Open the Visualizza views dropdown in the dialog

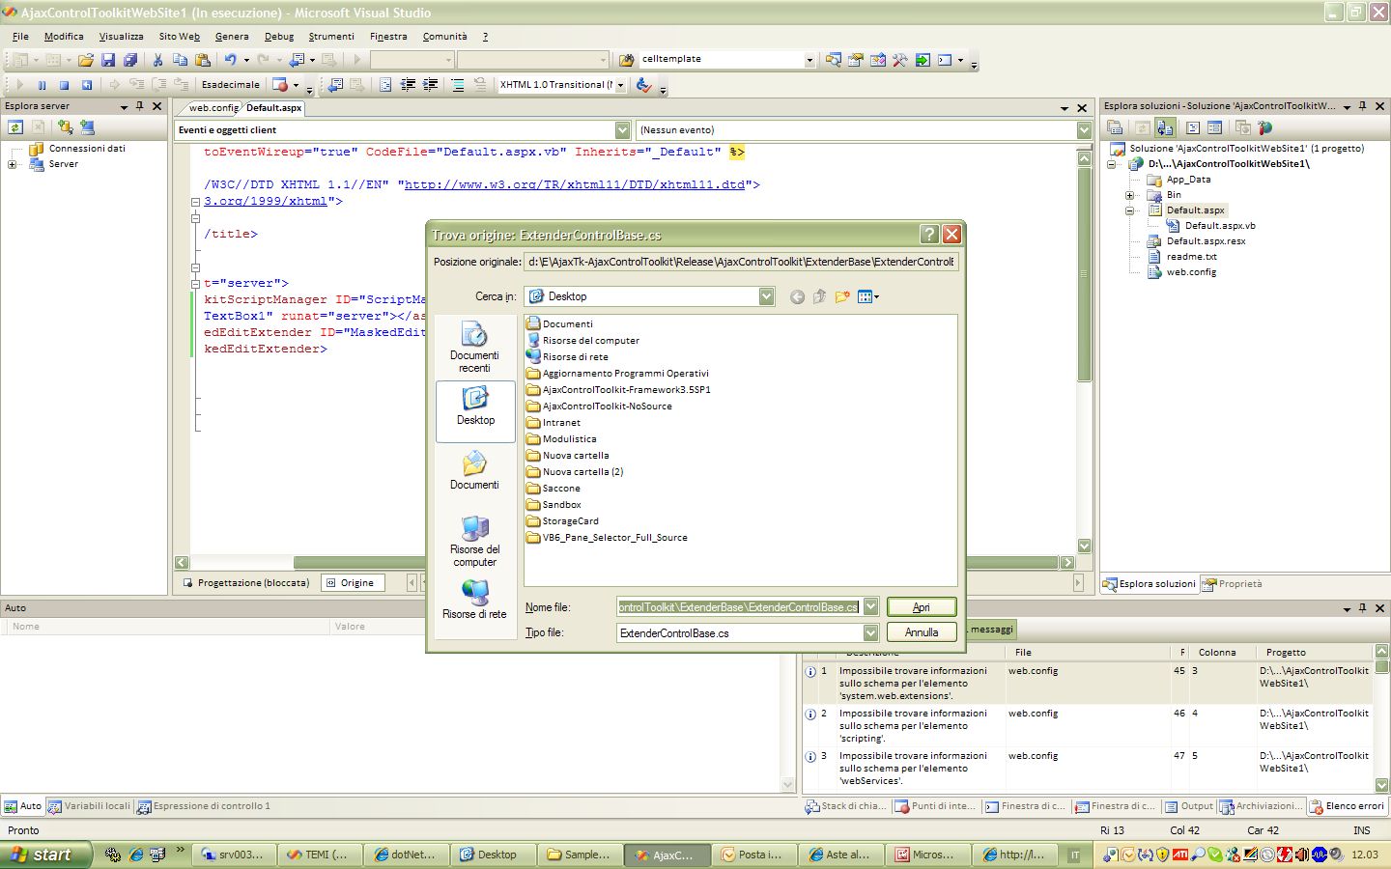point(868,296)
